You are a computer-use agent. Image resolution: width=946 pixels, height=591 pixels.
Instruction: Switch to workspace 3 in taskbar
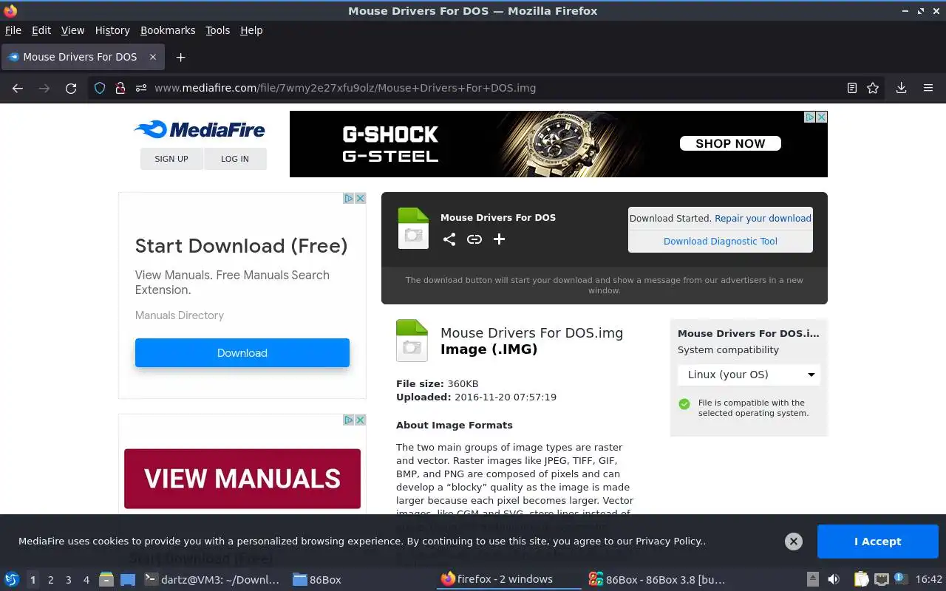pyautogui.click(x=69, y=580)
